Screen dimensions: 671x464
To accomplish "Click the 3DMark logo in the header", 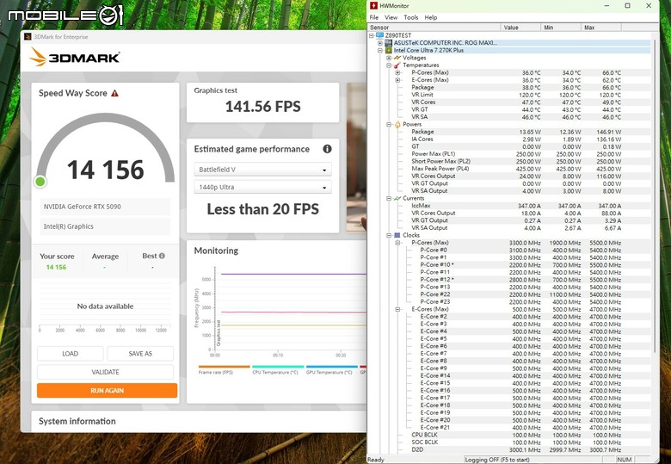I will (x=75, y=57).
